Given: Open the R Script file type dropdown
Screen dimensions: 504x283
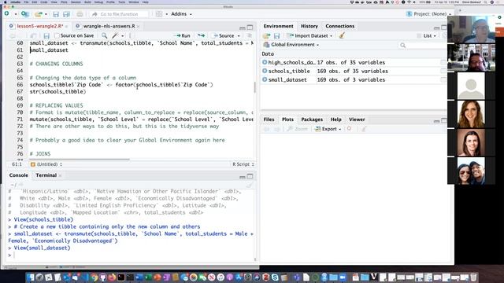Looking at the screenshot, I should coord(243,164).
